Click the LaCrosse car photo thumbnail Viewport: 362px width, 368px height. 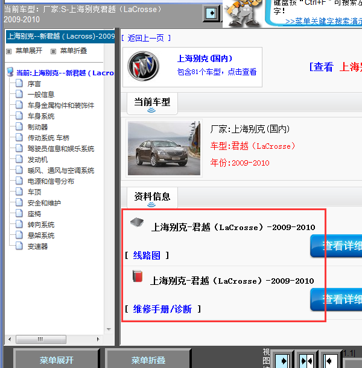[164, 148]
